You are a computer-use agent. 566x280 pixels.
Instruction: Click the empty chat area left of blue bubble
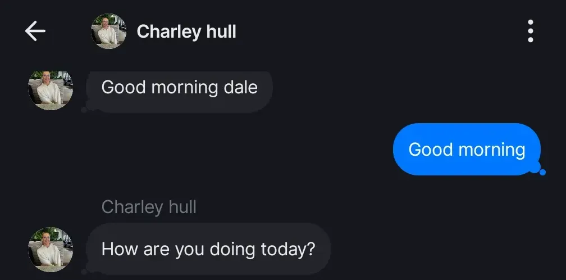pyautogui.click(x=225, y=150)
